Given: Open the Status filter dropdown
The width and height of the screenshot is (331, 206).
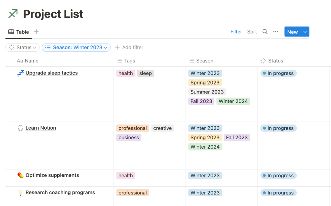Looking at the screenshot, I should pyautogui.click(x=22, y=47).
